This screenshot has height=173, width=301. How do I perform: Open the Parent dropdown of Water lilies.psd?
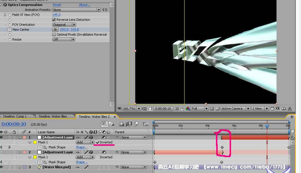(x=133, y=167)
